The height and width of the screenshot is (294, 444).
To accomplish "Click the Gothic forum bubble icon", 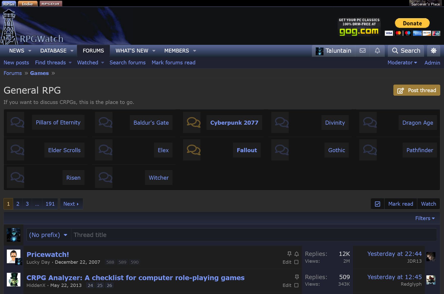I will coord(282,150).
